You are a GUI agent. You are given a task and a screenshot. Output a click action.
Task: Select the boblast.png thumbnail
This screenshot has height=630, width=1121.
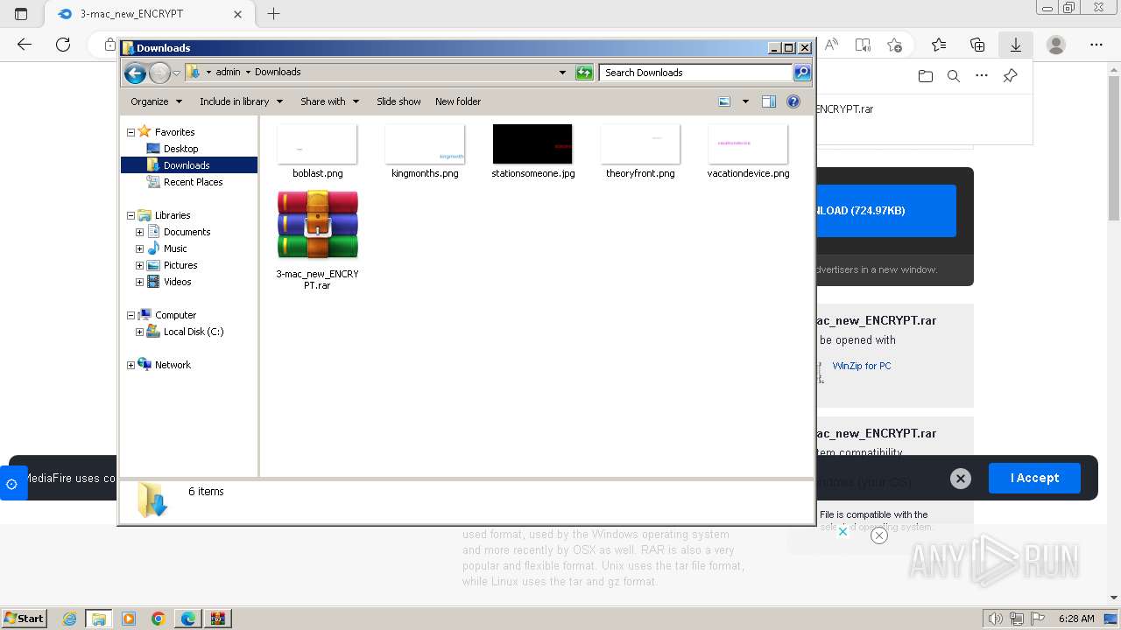coord(317,144)
